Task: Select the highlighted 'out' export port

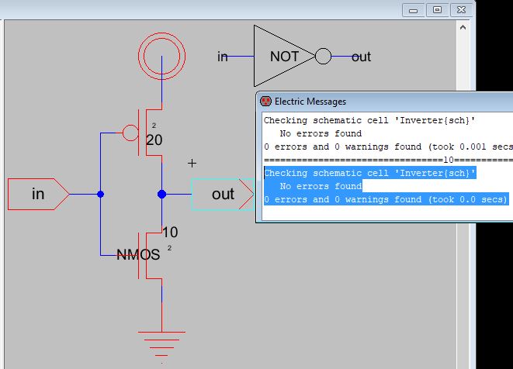Action: click(223, 194)
